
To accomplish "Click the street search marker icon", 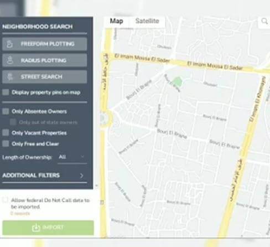I will [x=10, y=76].
